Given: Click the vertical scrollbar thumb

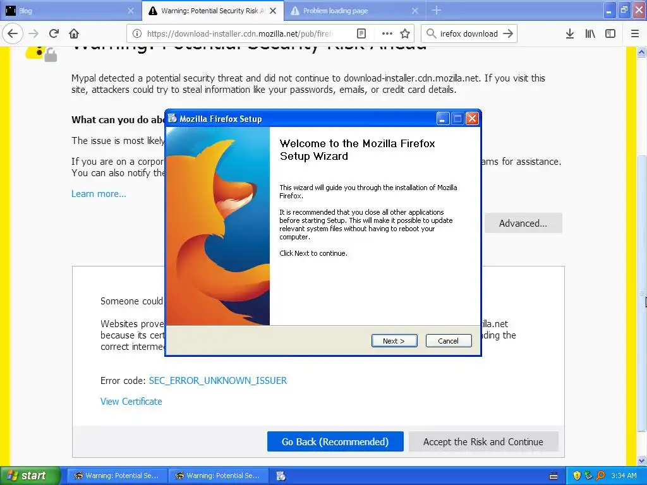Looking at the screenshot, I should (x=641, y=293).
